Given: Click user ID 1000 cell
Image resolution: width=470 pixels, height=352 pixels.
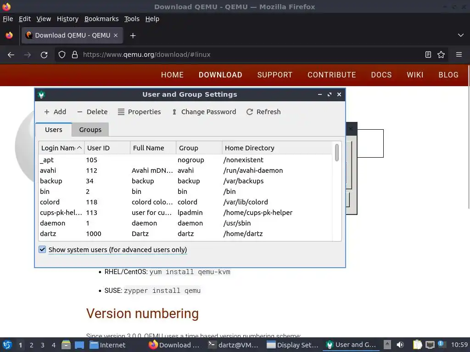Looking at the screenshot, I should tap(94, 233).
